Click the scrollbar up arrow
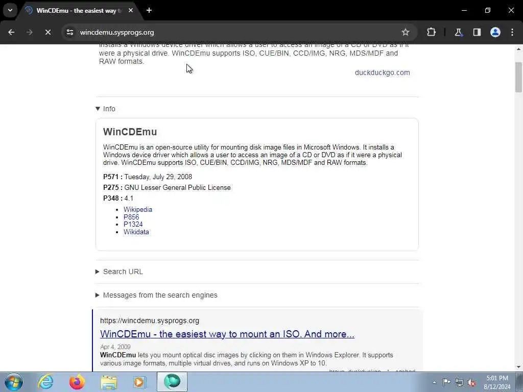Screen dimensions: 523x392 [x=518, y=49]
